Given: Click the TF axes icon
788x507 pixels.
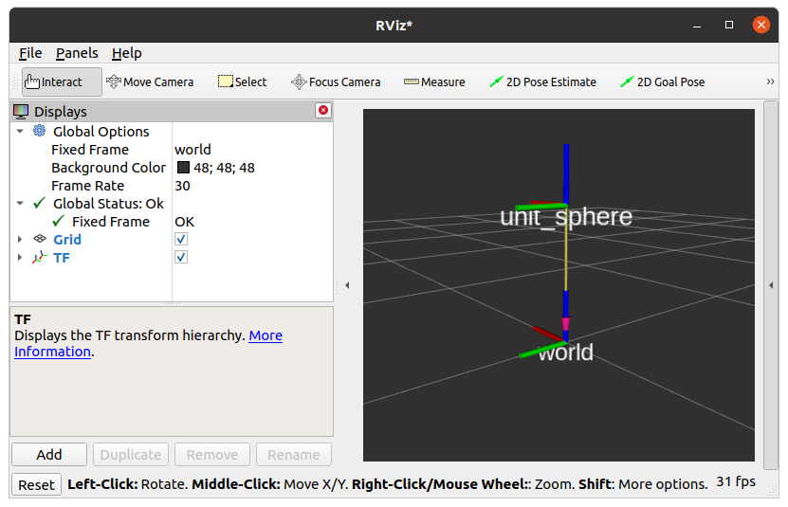Looking at the screenshot, I should 40,257.
